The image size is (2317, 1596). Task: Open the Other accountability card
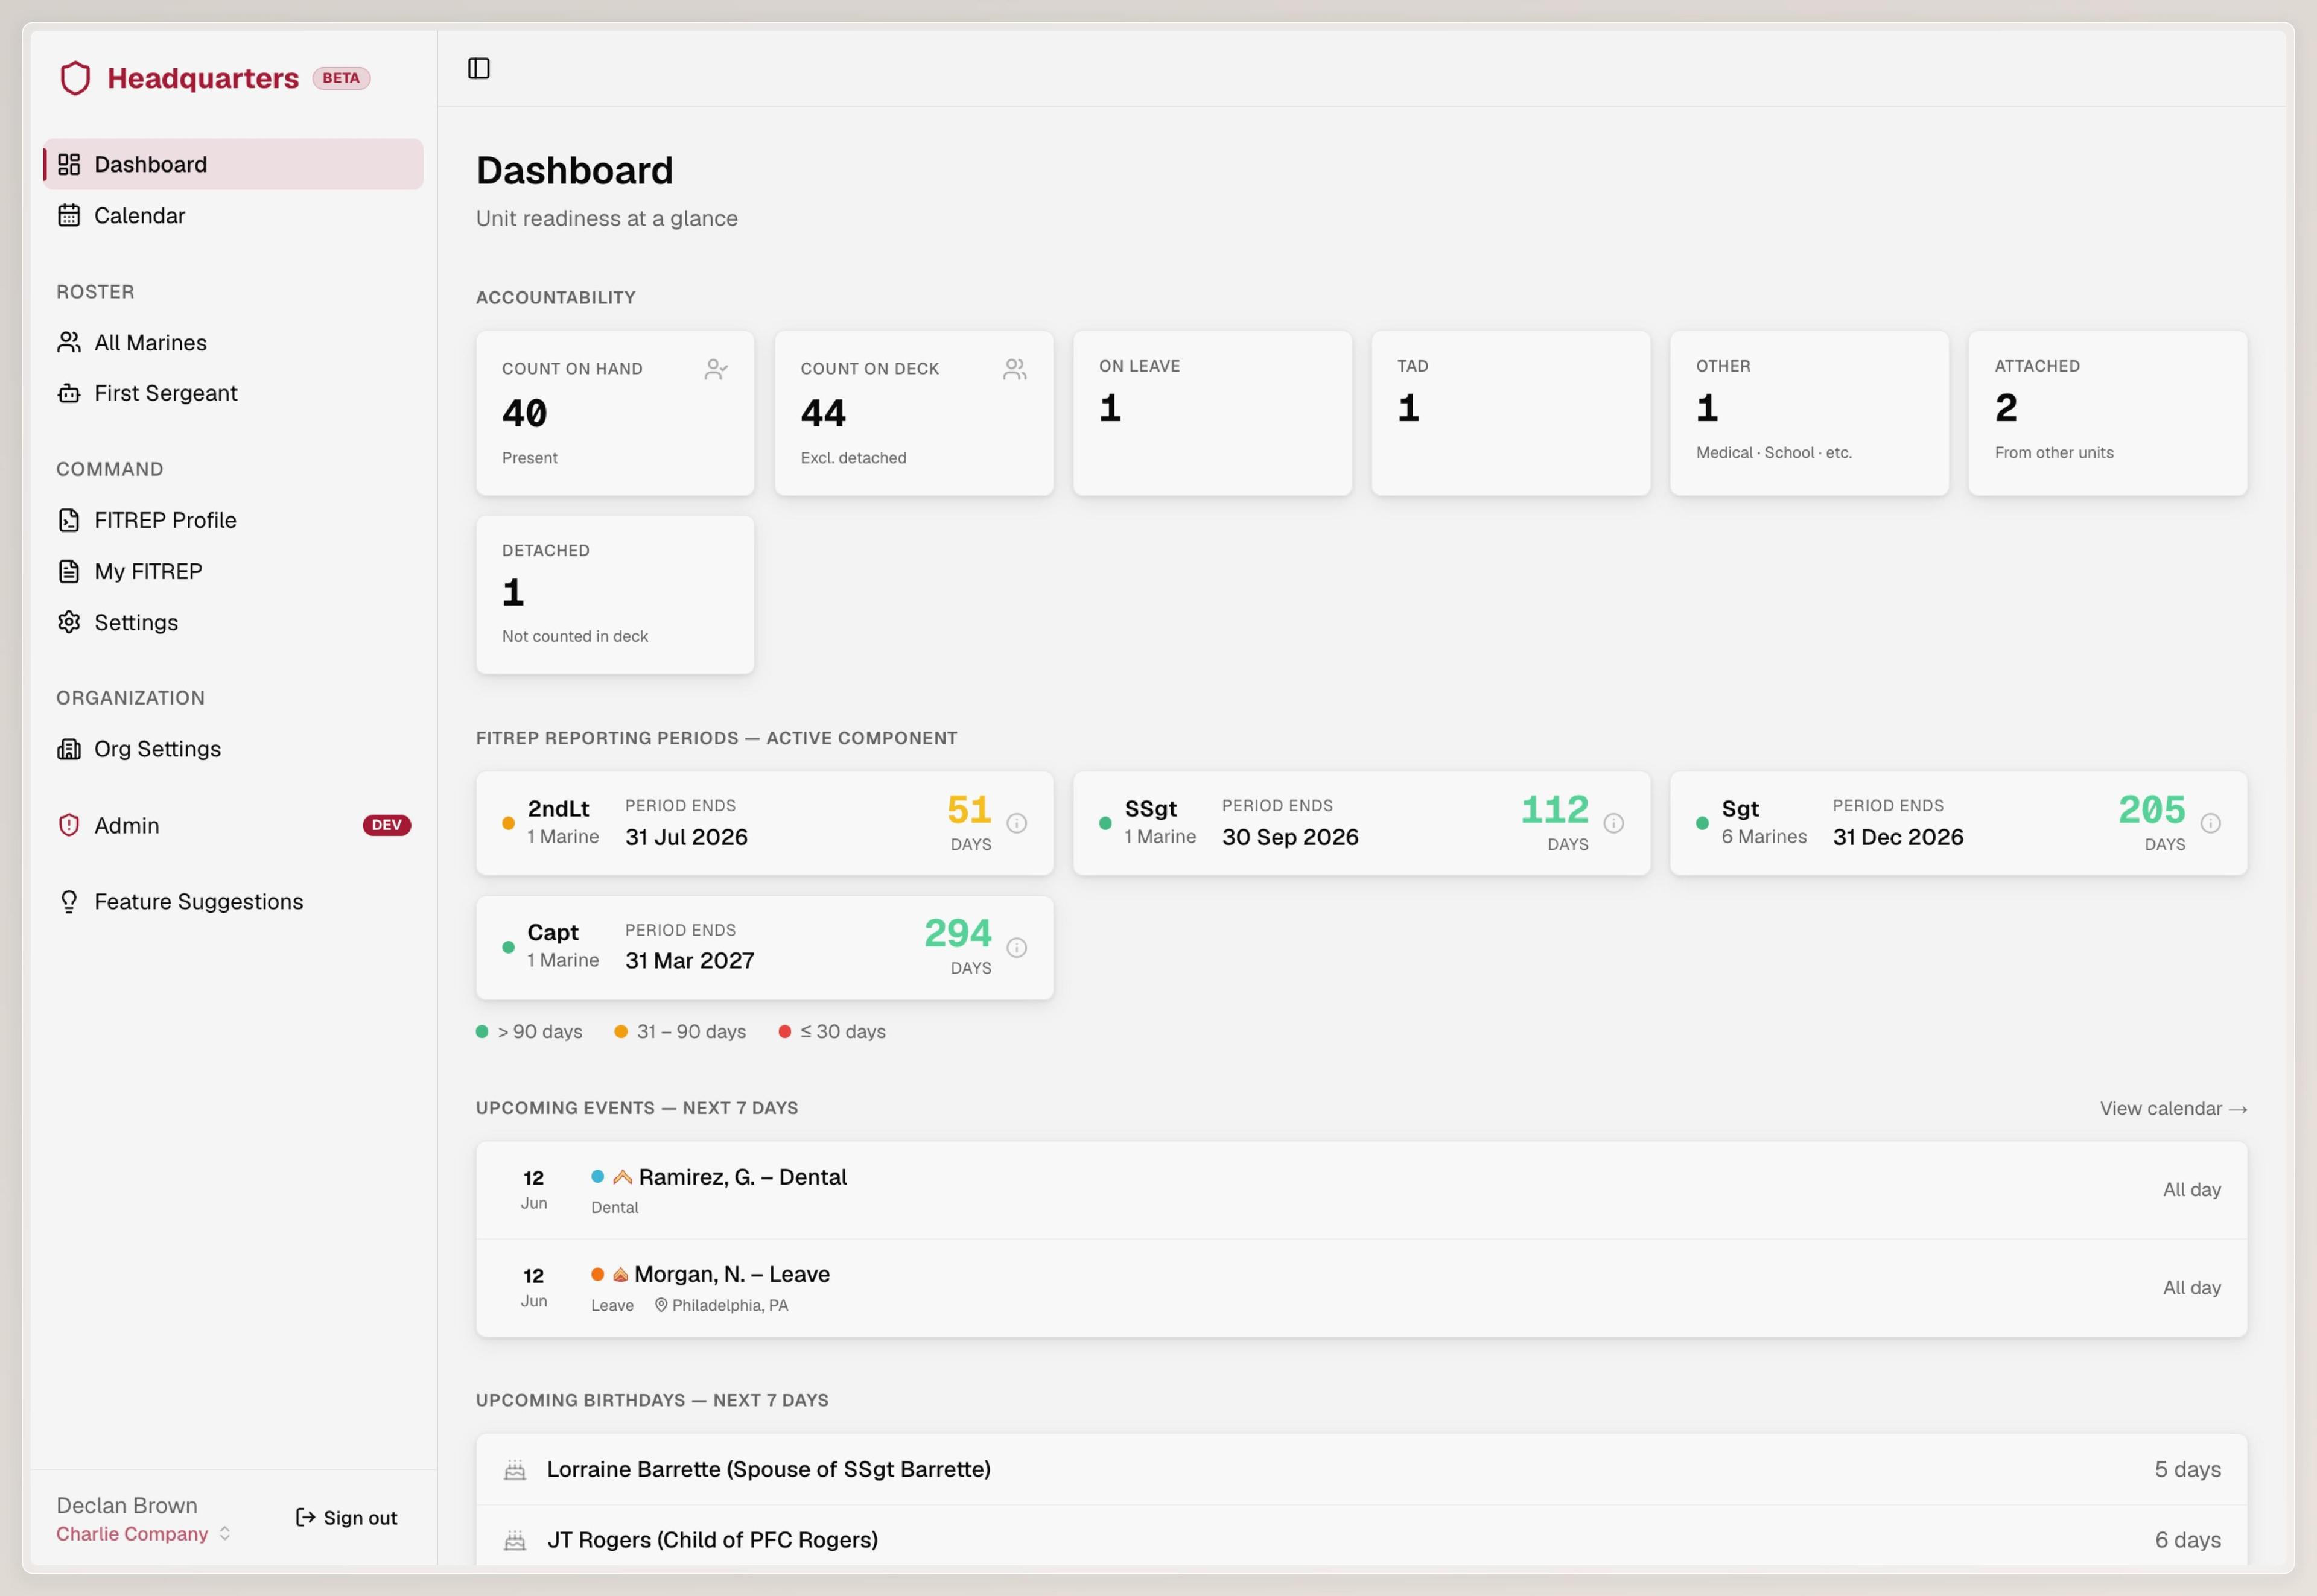pos(1809,413)
